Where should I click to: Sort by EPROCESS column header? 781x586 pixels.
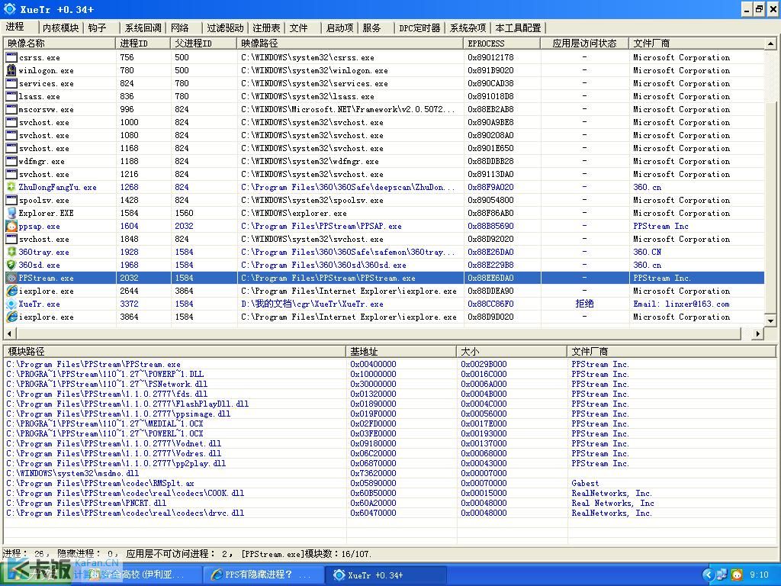502,43
